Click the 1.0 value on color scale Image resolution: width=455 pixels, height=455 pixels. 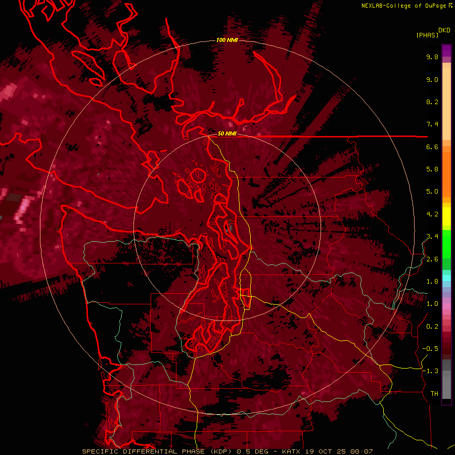432,304
